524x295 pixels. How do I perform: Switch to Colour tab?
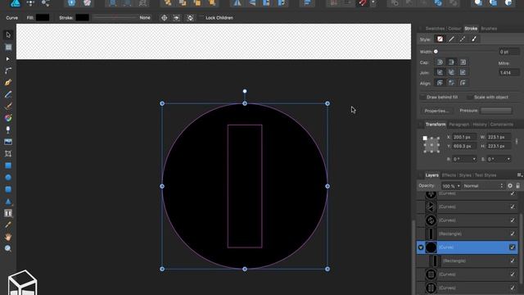pyautogui.click(x=454, y=29)
